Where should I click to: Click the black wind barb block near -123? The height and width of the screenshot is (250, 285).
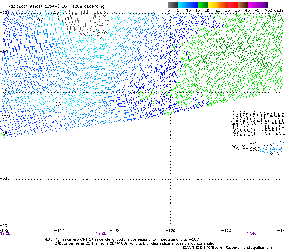[x=258, y=123]
